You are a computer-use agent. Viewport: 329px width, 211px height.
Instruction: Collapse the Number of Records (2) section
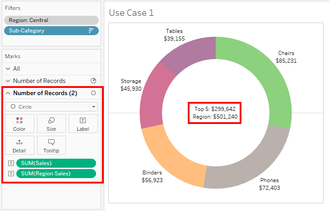pyautogui.click(x=8, y=93)
